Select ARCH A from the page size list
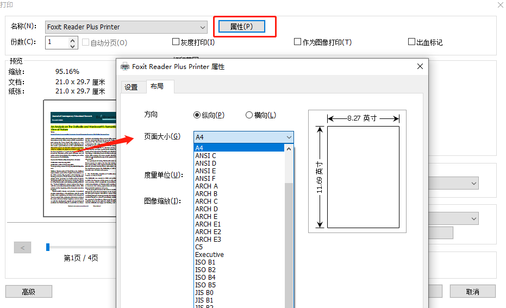Image resolution: width=506 pixels, height=308 pixels. [x=207, y=186]
